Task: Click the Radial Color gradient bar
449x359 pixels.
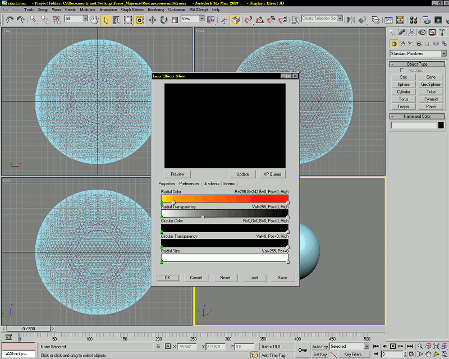Action: (224, 198)
